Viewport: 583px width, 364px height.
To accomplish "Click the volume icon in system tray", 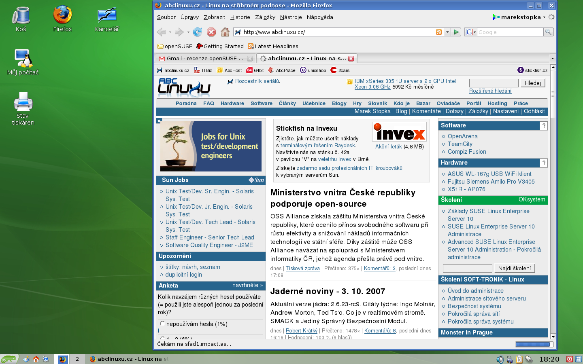I will click(x=500, y=359).
